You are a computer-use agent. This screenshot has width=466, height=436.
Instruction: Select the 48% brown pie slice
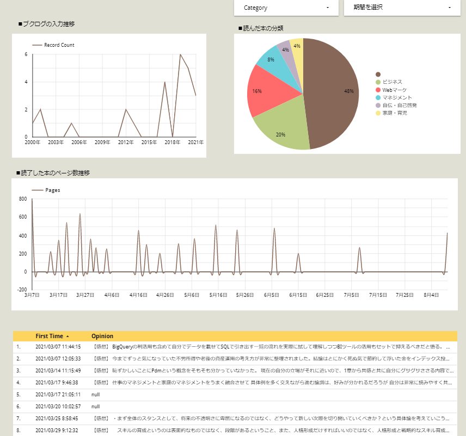pyautogui.click(x=332, y=92)
